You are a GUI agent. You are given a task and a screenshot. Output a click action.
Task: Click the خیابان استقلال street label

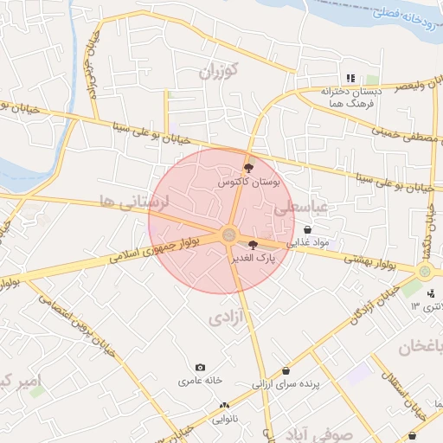tap(403, 396)
